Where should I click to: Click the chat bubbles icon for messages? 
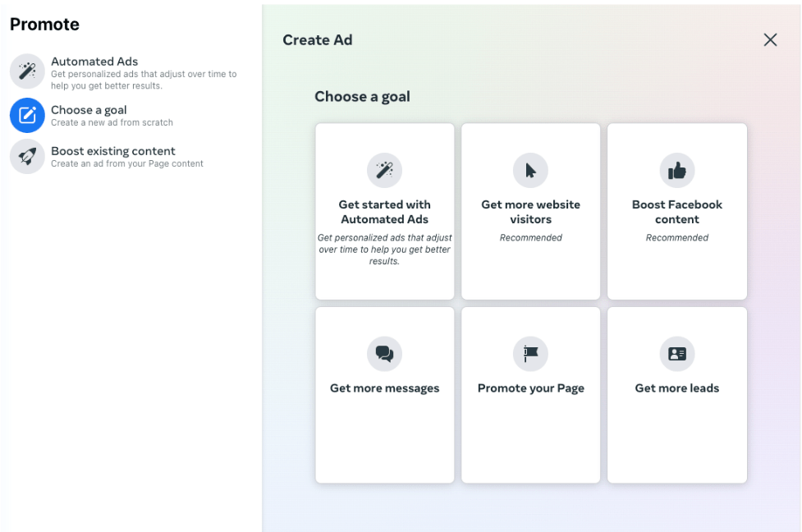tap(384, 354)
